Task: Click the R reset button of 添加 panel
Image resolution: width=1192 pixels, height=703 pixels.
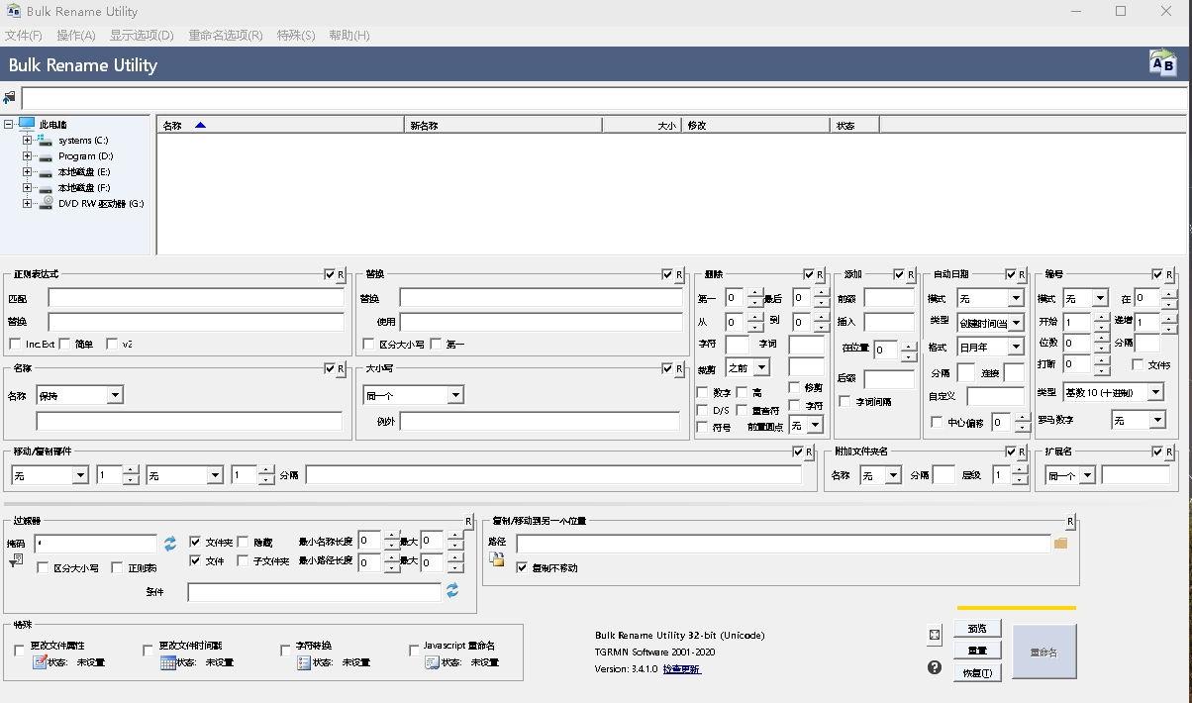Action: (x=911, y=274)
